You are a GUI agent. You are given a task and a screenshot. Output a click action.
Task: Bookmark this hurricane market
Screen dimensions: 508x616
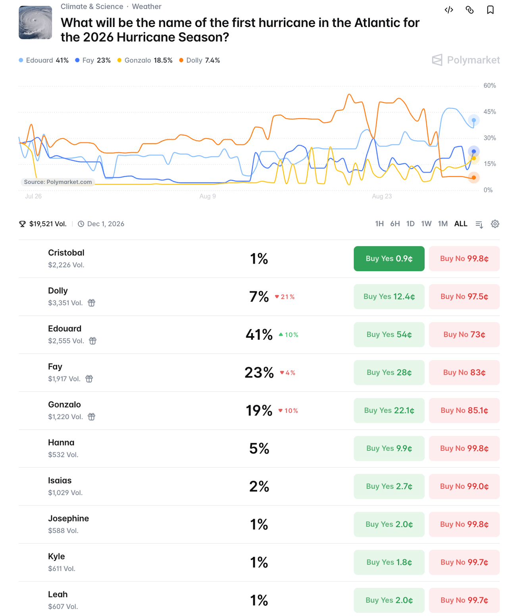491,10
